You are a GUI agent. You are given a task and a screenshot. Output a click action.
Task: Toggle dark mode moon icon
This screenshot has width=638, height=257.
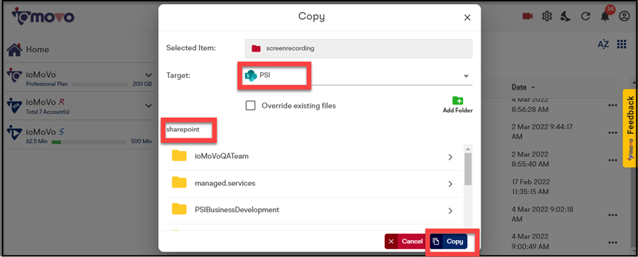pos(566,16)
